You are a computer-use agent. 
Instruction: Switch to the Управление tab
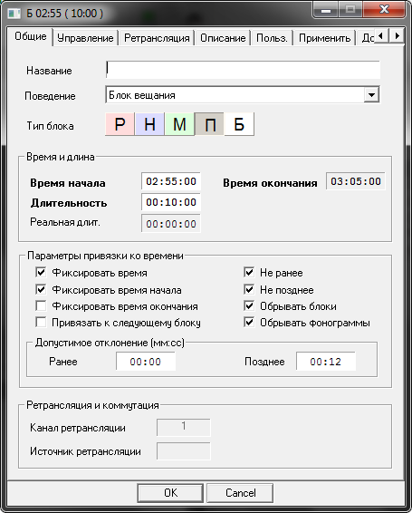pos(85,38)
